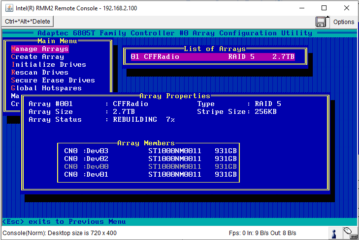
Task: Choose Rescan Drives menu entry
Action: (x=40, y=72)
